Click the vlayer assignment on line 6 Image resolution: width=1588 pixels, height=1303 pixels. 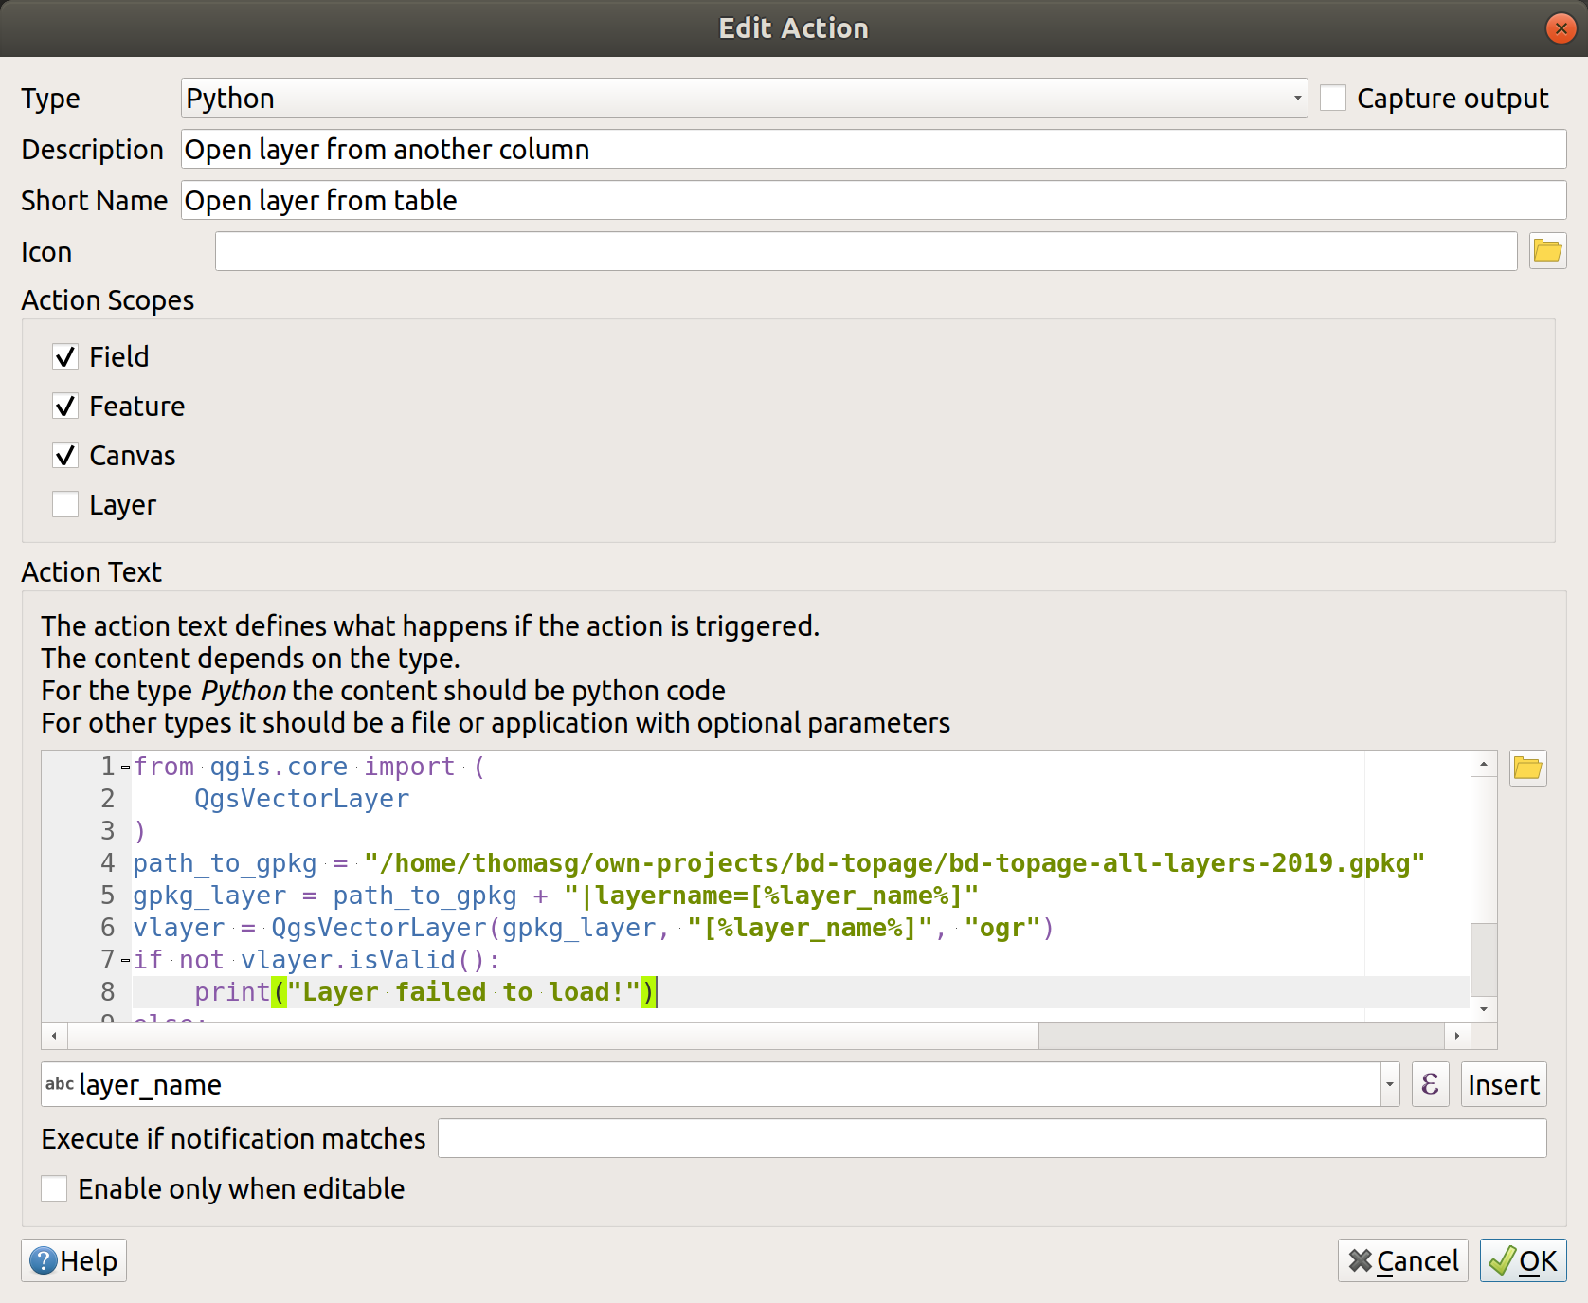pos(593,928)
